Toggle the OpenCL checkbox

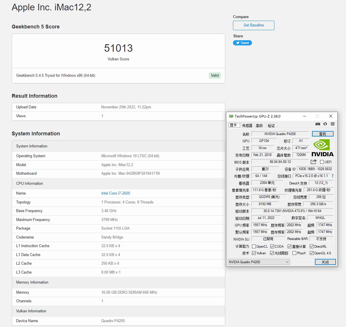tap(254, 247)
